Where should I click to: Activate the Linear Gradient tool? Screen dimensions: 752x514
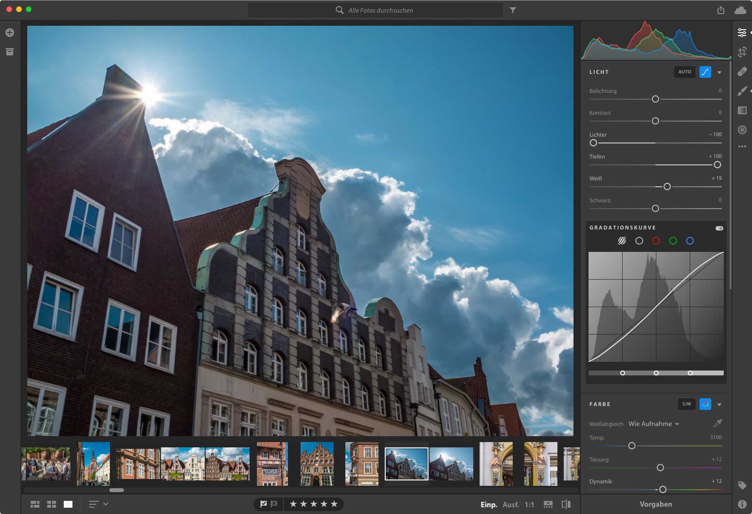[742, 110]
